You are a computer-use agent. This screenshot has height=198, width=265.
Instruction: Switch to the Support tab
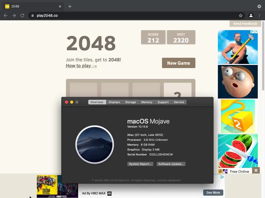click(163, 102)
